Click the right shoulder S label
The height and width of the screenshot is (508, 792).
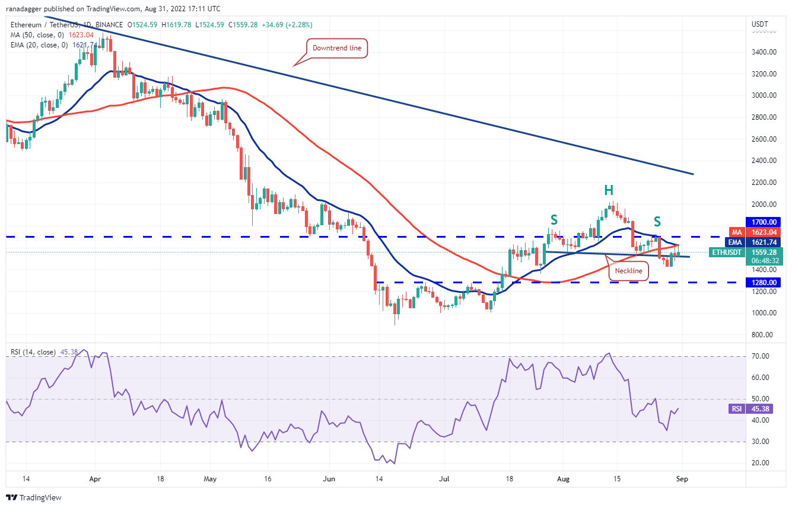point(657,222)
